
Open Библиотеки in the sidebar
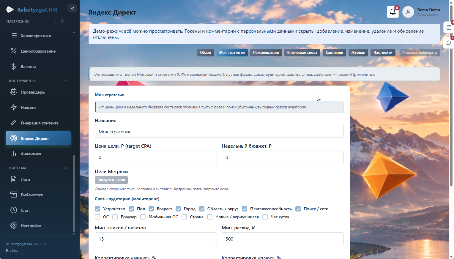pos(38,195)
